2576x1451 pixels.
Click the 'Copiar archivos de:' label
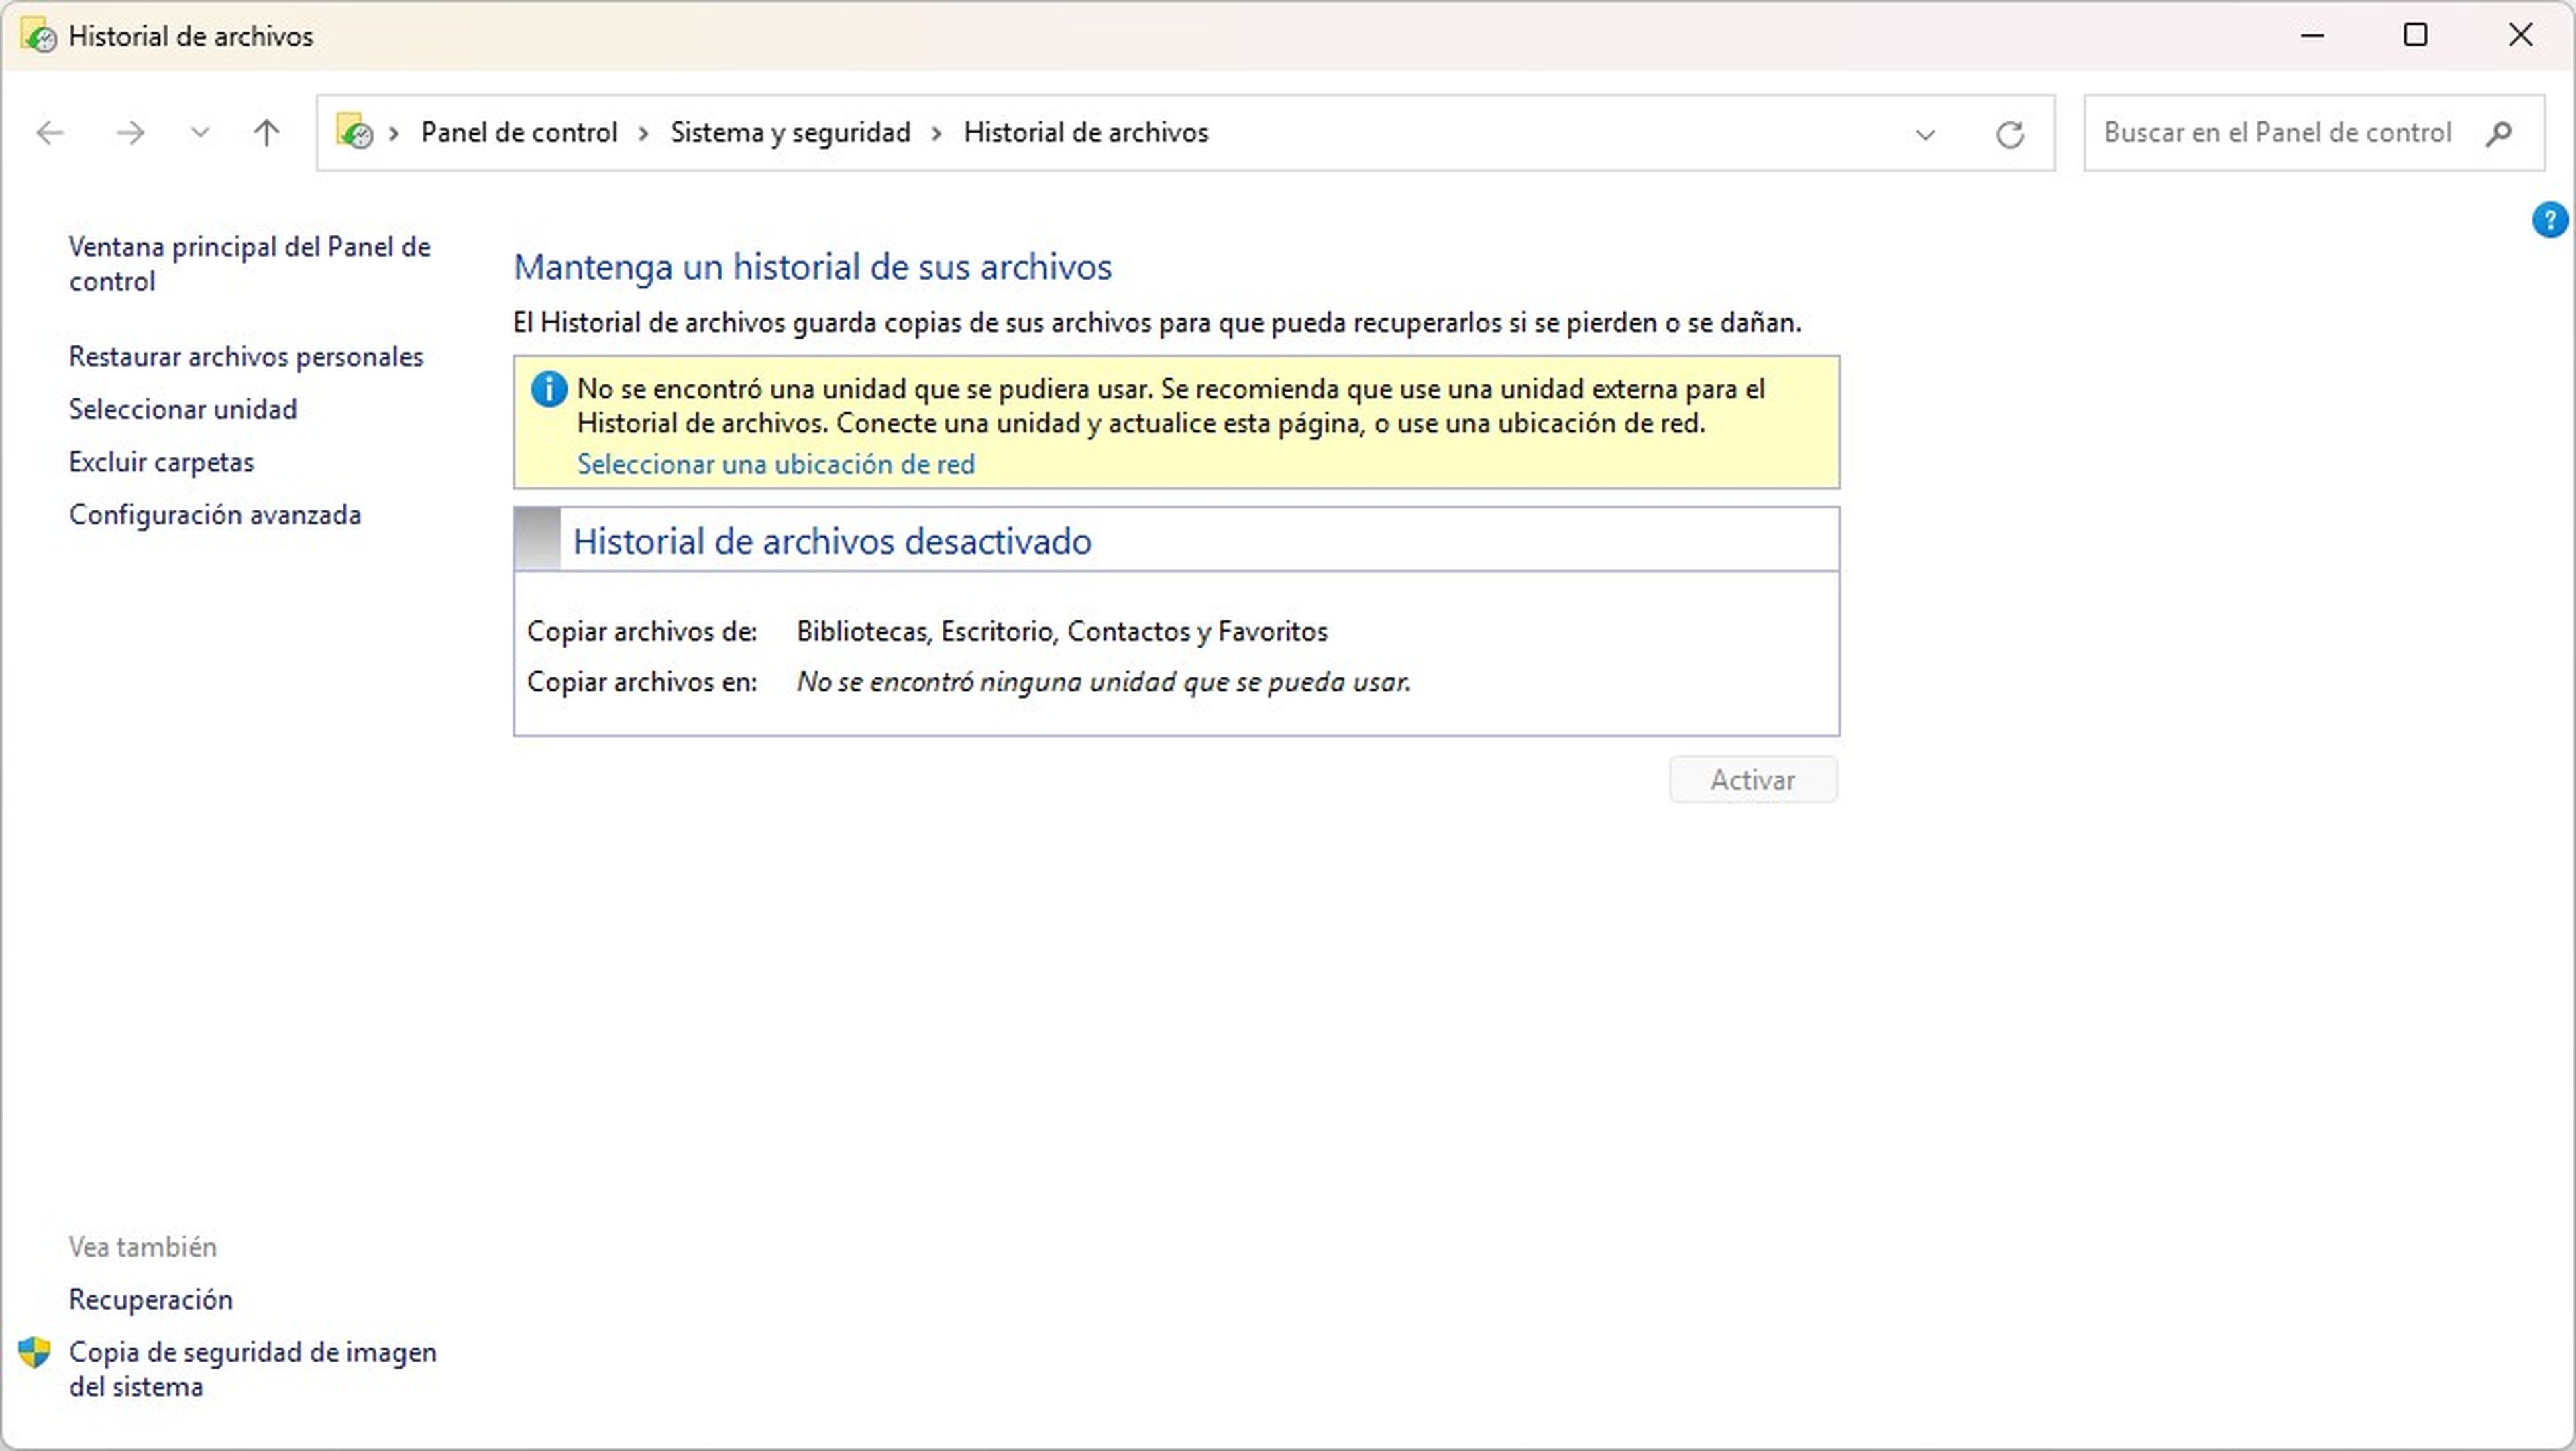642,632
